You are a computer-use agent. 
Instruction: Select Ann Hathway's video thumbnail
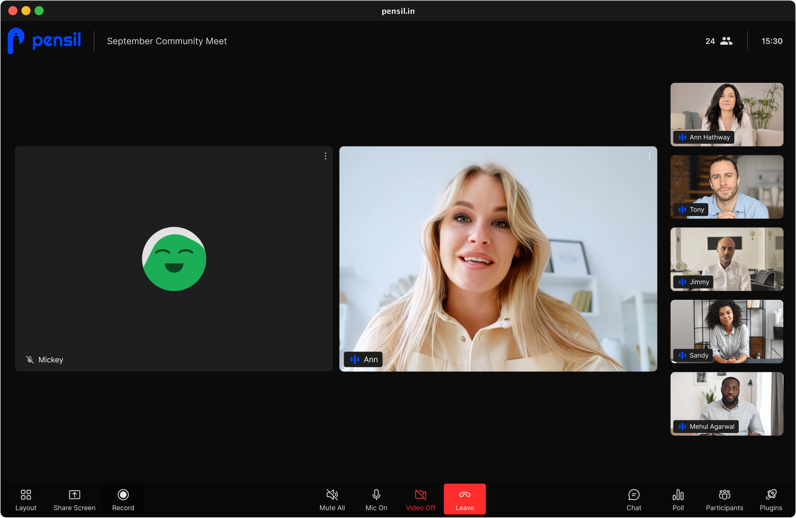(x=727, y=115)
